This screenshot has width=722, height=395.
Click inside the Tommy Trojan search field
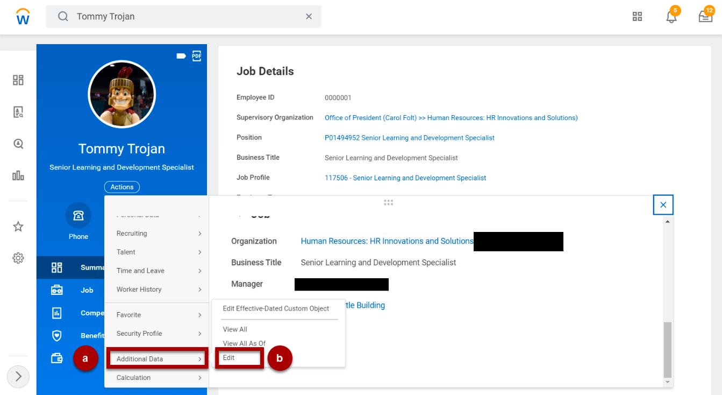183,17
